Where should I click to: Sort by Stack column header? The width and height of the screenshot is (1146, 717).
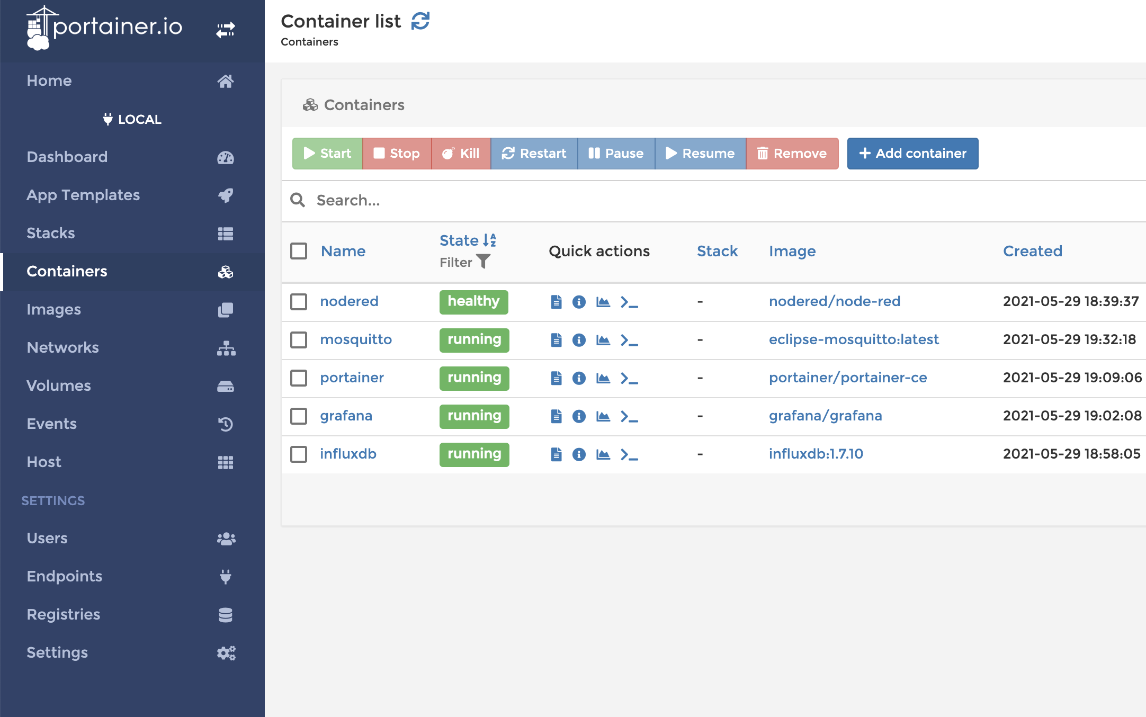[717, 251]
